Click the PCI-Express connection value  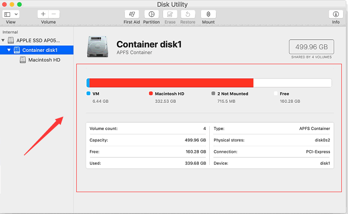pyautogui.click(x=318, y=152)
